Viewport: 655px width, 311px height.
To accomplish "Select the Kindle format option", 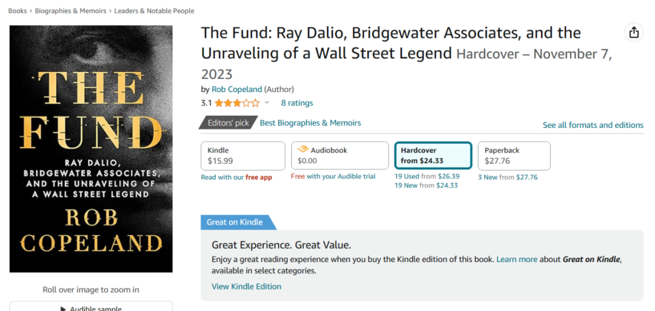I will [243, 156].
